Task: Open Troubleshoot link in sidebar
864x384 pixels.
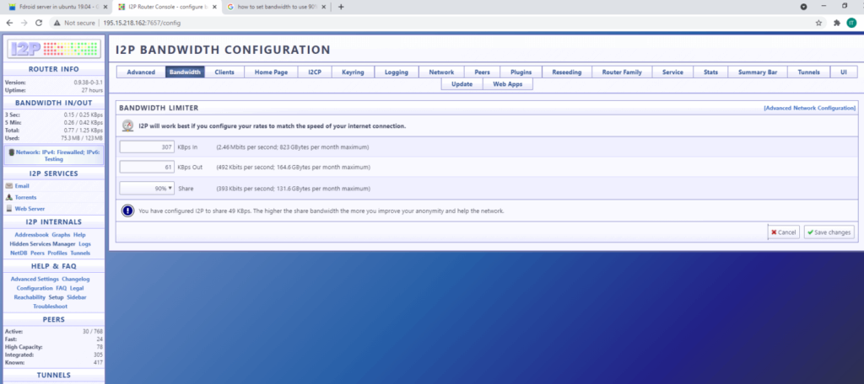Action: click(50, 306)
